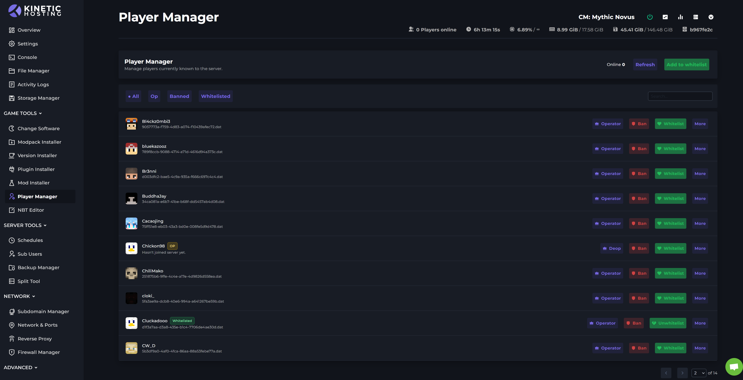Screen dimensions: 743x380
Task: Open the statistics bar chart icon top right
Action: coord(680,17)
